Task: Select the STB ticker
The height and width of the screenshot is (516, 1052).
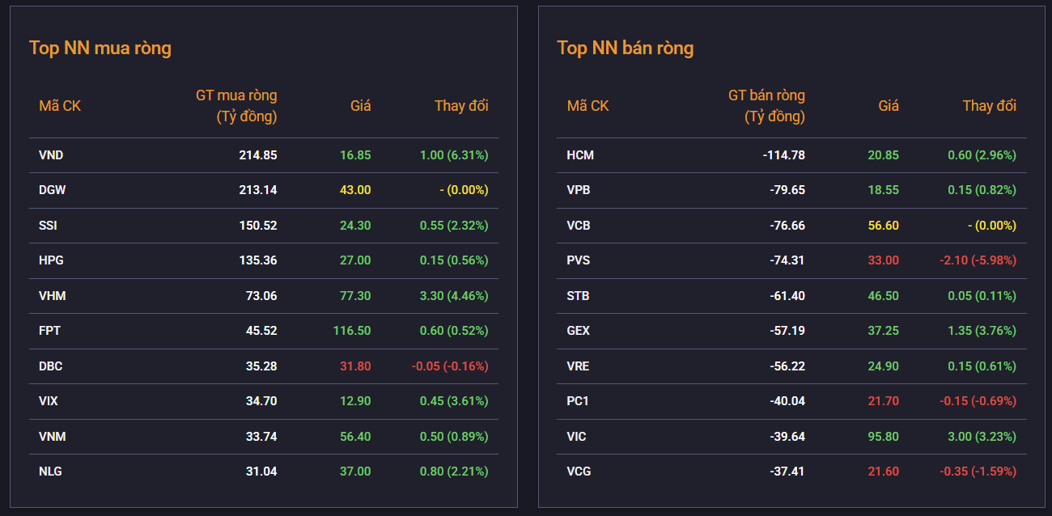Action: click(x=578, y=296)
